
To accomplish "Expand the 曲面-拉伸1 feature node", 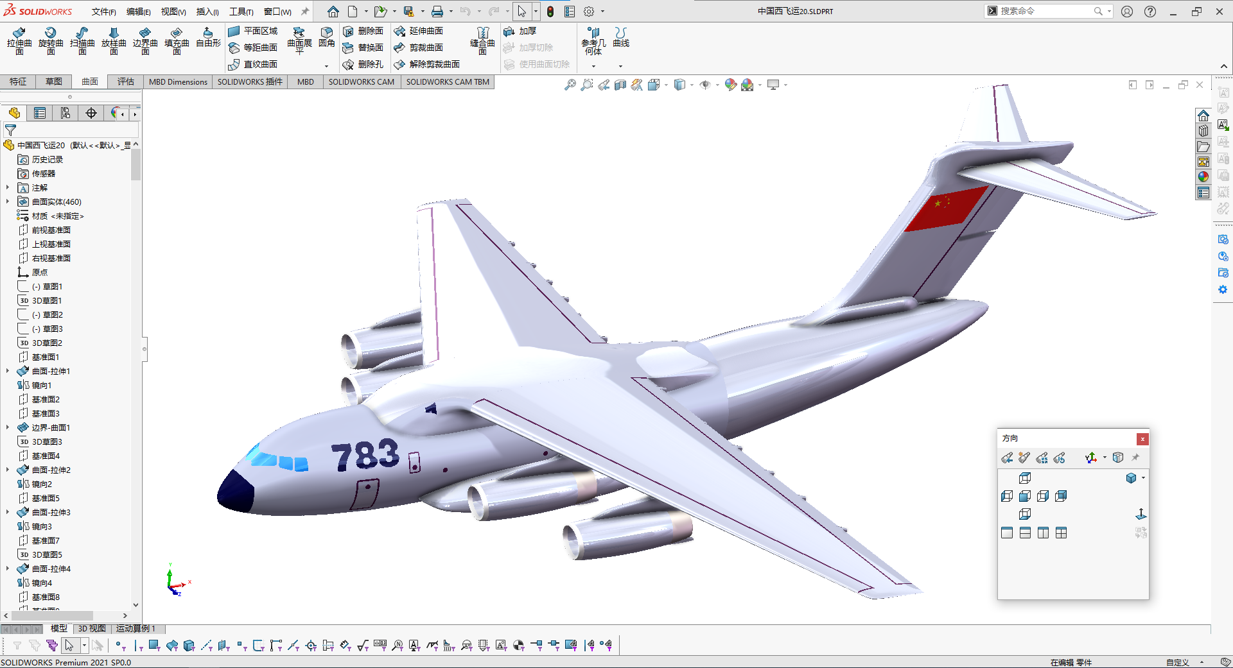I will click(8, 371).
